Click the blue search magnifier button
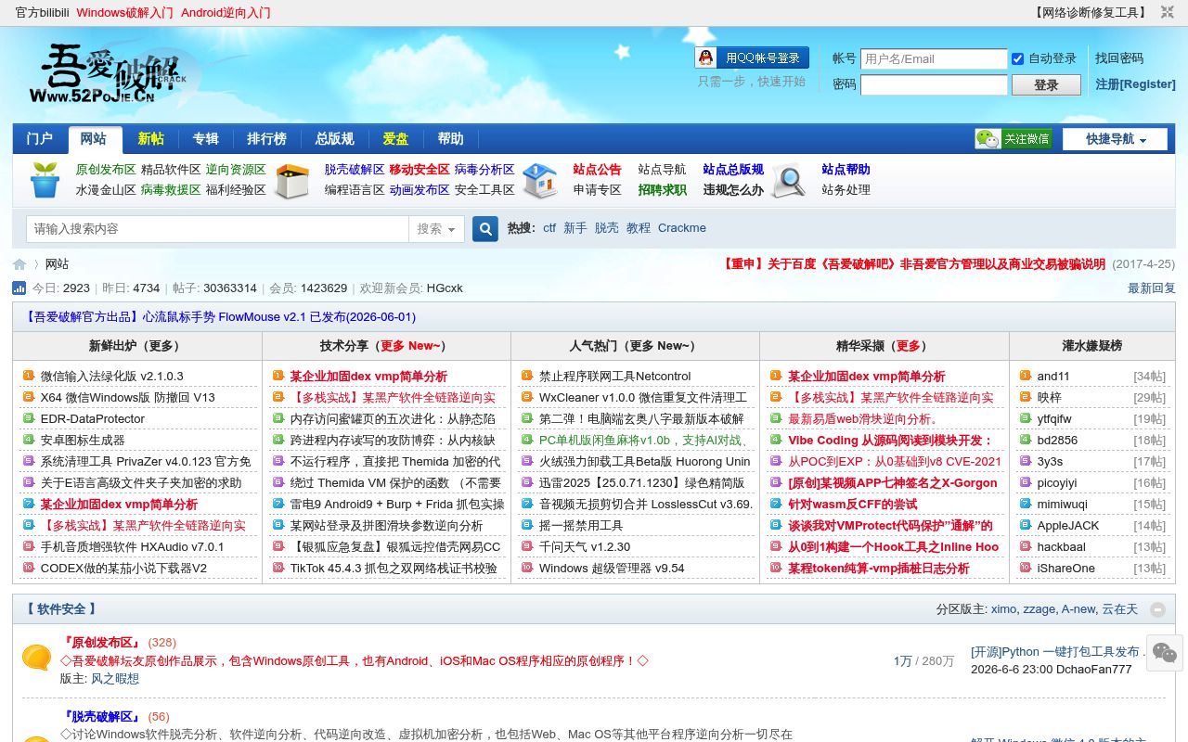The image size is (1188, 742). point(485,228)
